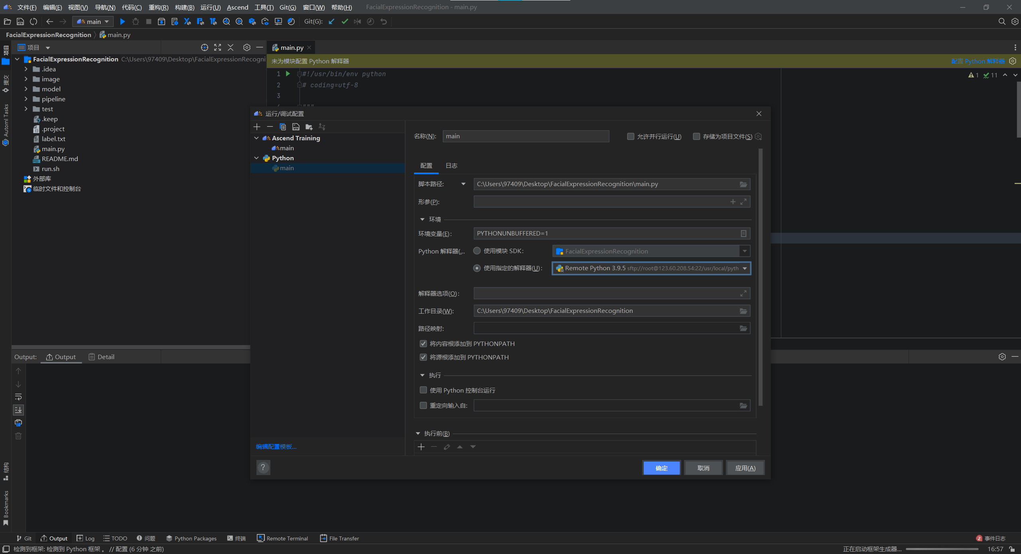Open the Ascend menu

coord(237,7)
